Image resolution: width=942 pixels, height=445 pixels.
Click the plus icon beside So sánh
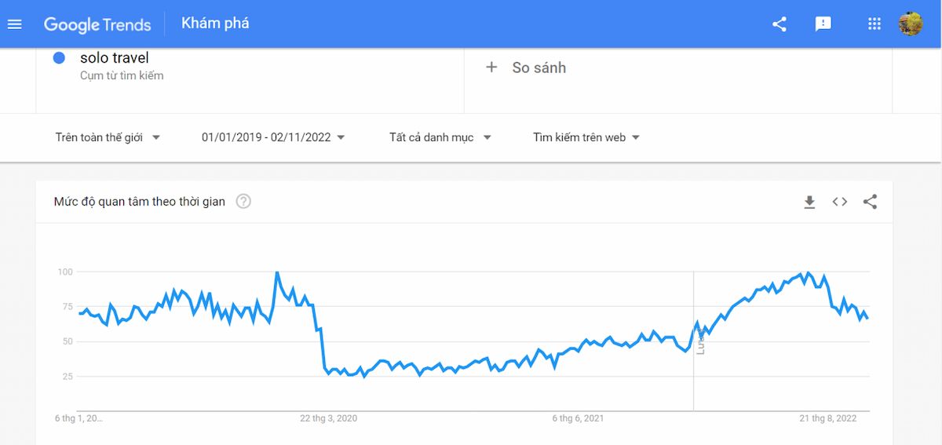coord(491,67)
